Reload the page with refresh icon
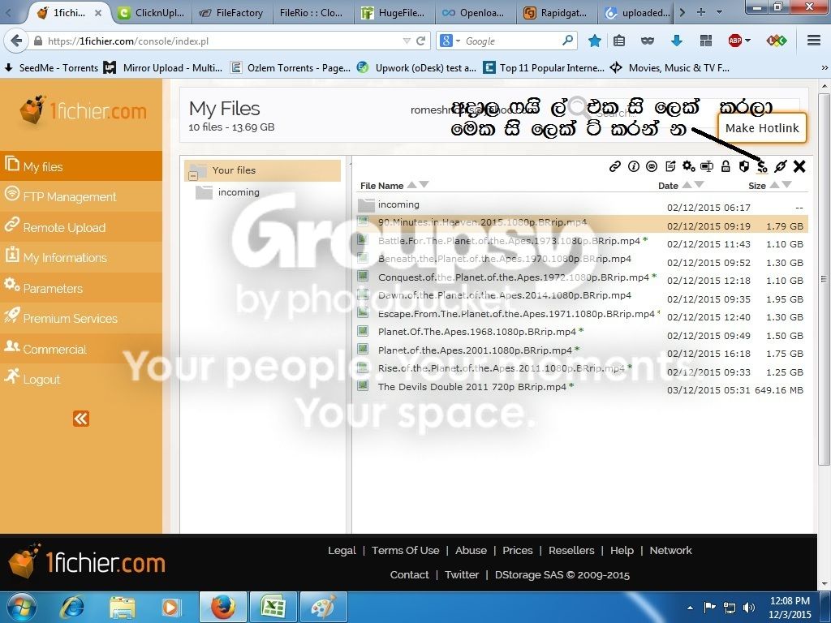This screenshot has width=831, height=623. click(x=421, y=41)
